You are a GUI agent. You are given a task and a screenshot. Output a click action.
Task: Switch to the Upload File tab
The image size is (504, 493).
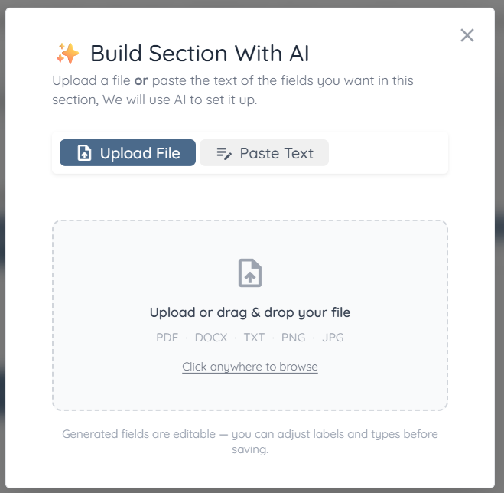(x=128, y=153)
